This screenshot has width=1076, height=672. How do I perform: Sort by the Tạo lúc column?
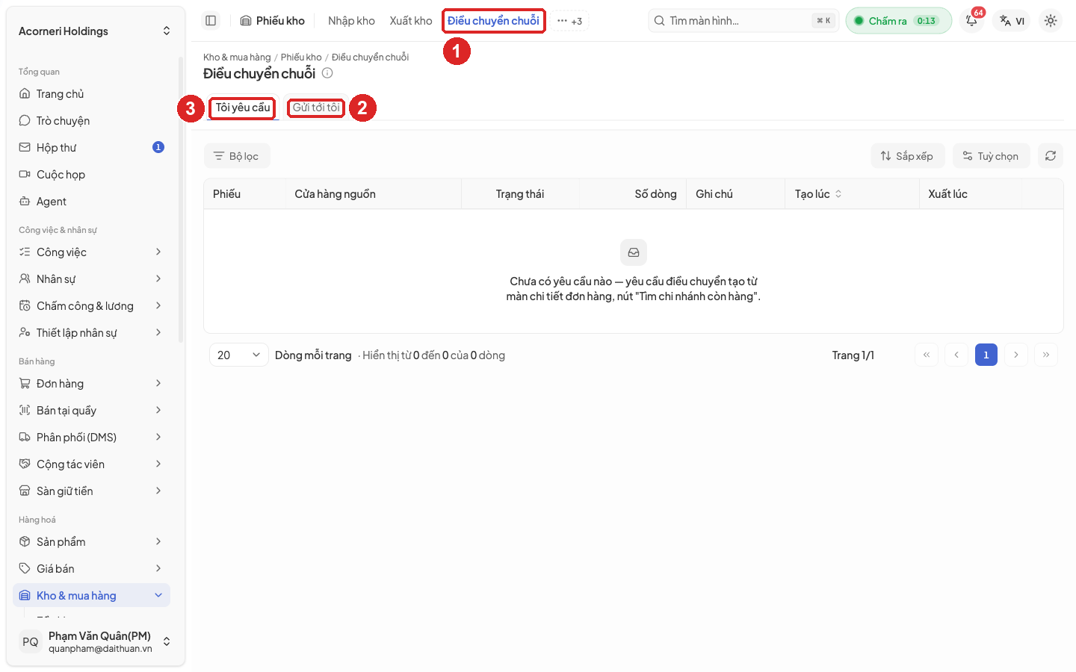click(818, 194)
